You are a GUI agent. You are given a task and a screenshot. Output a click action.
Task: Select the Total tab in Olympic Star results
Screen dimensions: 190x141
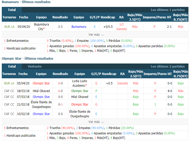coord(12,66)
